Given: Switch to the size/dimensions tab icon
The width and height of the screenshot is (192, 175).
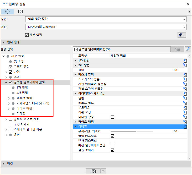Looking at the screenshot, I should [x=20, y=12].
